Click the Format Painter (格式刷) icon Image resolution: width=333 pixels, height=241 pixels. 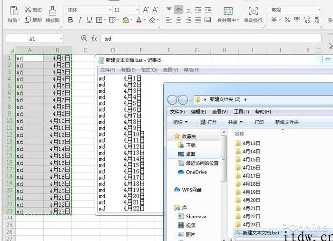[x=52, y=10]
